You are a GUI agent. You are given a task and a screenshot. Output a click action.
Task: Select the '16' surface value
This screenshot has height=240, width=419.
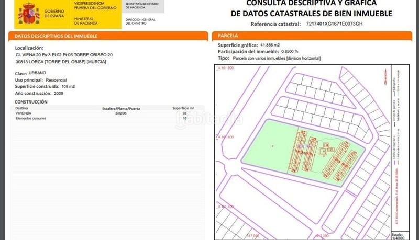tap(185, 118)
